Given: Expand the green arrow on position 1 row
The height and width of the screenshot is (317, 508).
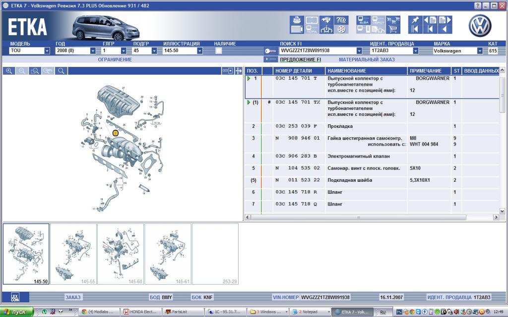Looking at the screenshot, I should (x=249, y=78).
